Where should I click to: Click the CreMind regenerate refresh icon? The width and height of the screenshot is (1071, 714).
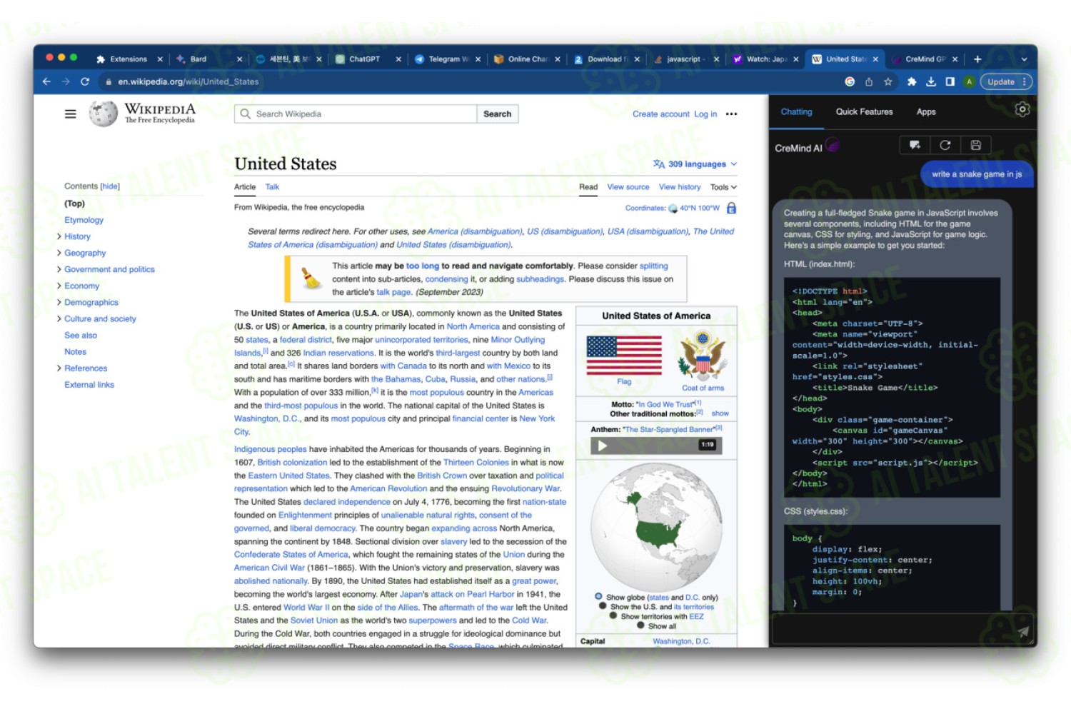point(945,145)
